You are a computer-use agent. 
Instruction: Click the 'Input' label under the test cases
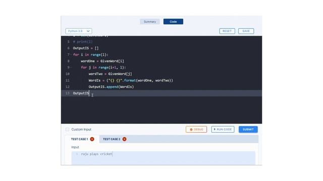[75, 147]
